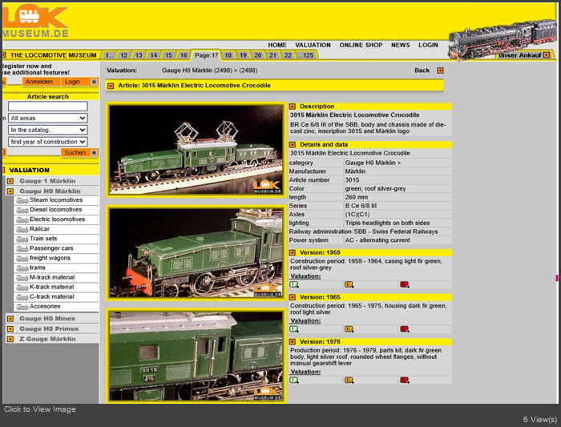
Task: Go to page tab 22
Action: (288, 55)
